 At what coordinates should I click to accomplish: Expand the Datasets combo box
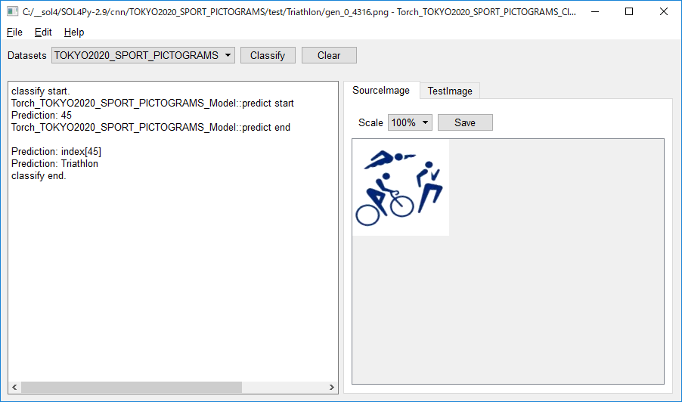143,55
